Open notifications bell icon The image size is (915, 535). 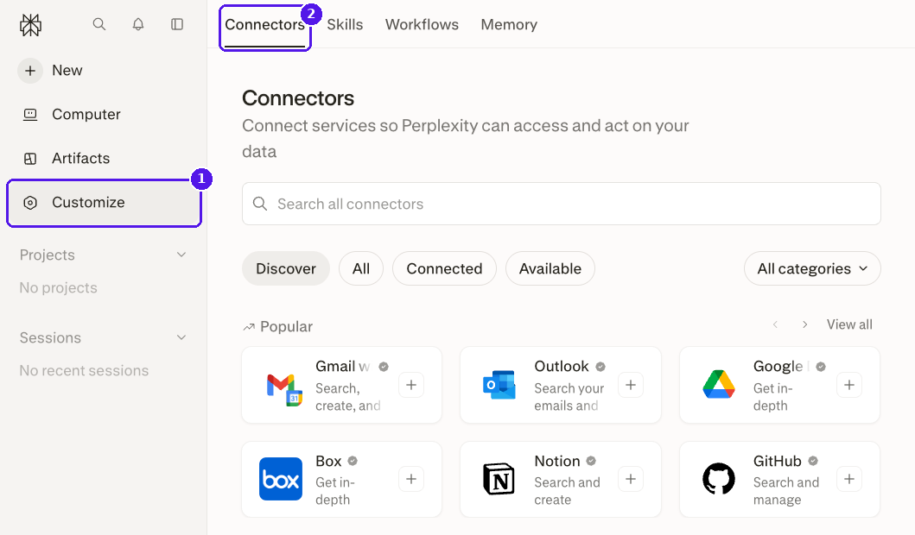pyautogui.click(x=138, y=24)
